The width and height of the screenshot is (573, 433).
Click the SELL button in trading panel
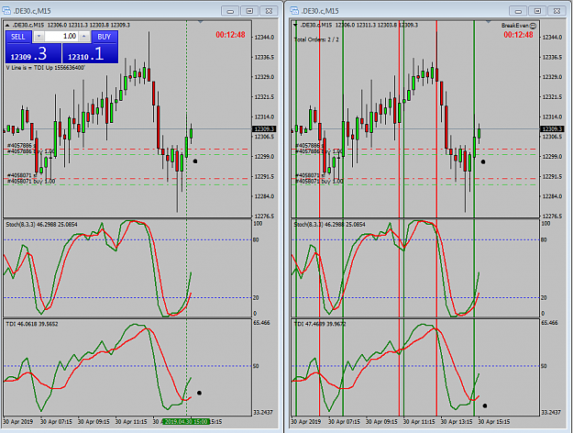pyautogui.click(x=18, y=37)
